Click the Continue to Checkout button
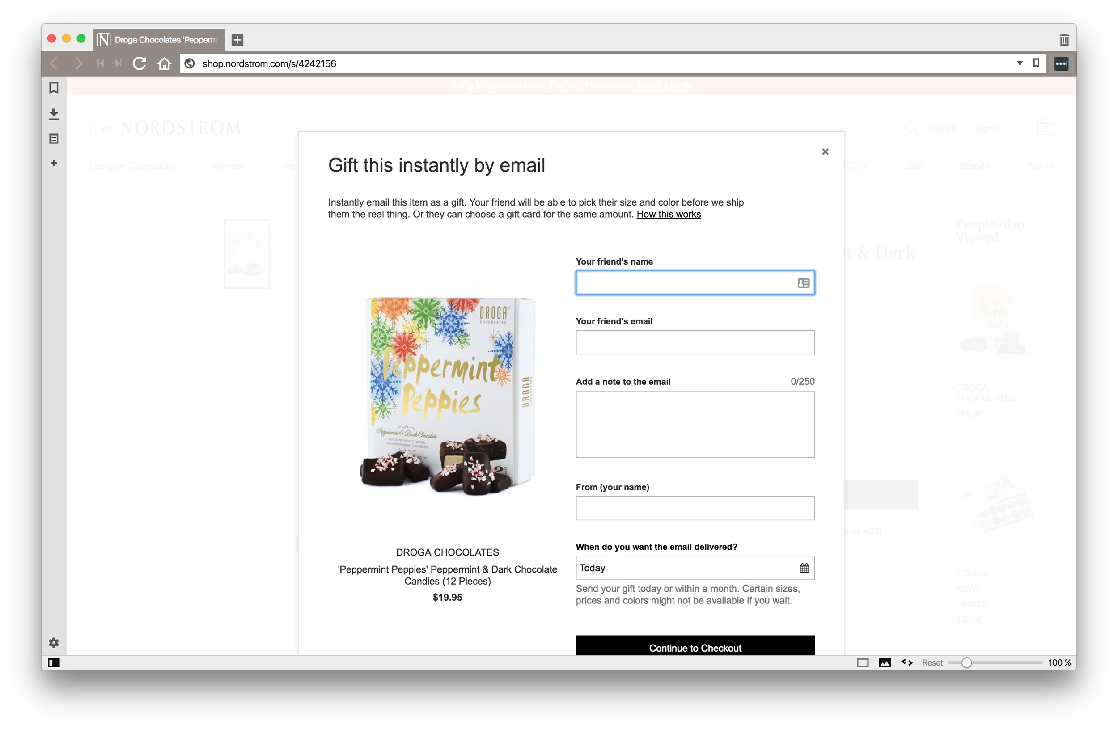 (x=695, y=648)
